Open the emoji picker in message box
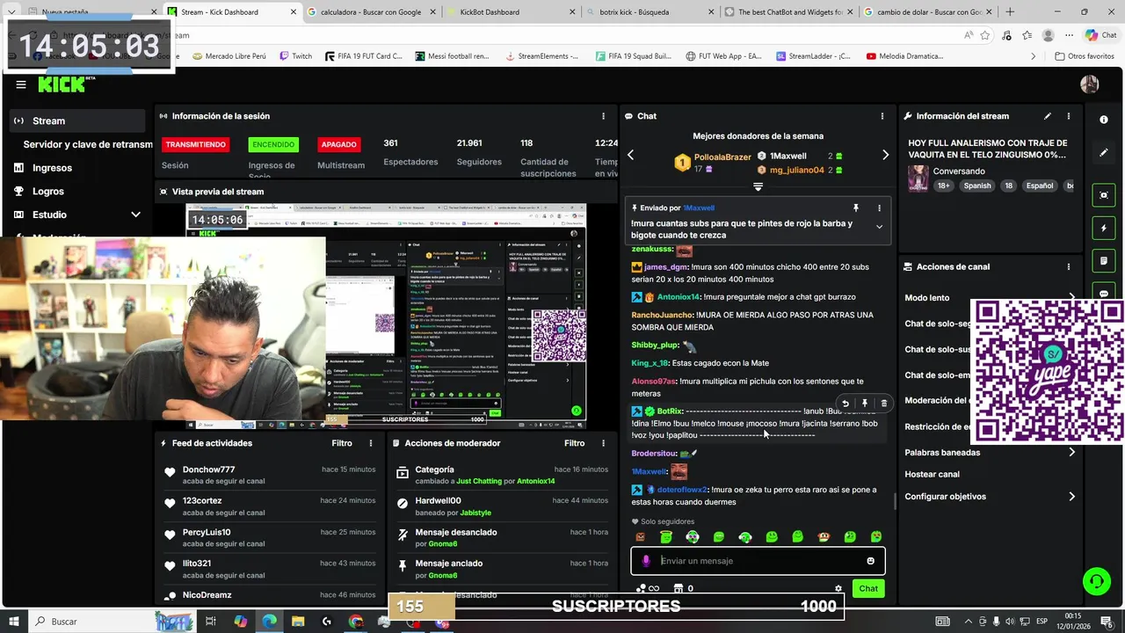 (871, 561)
